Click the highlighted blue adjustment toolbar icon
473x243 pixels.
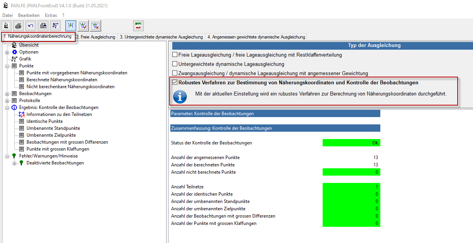[71, 26]
